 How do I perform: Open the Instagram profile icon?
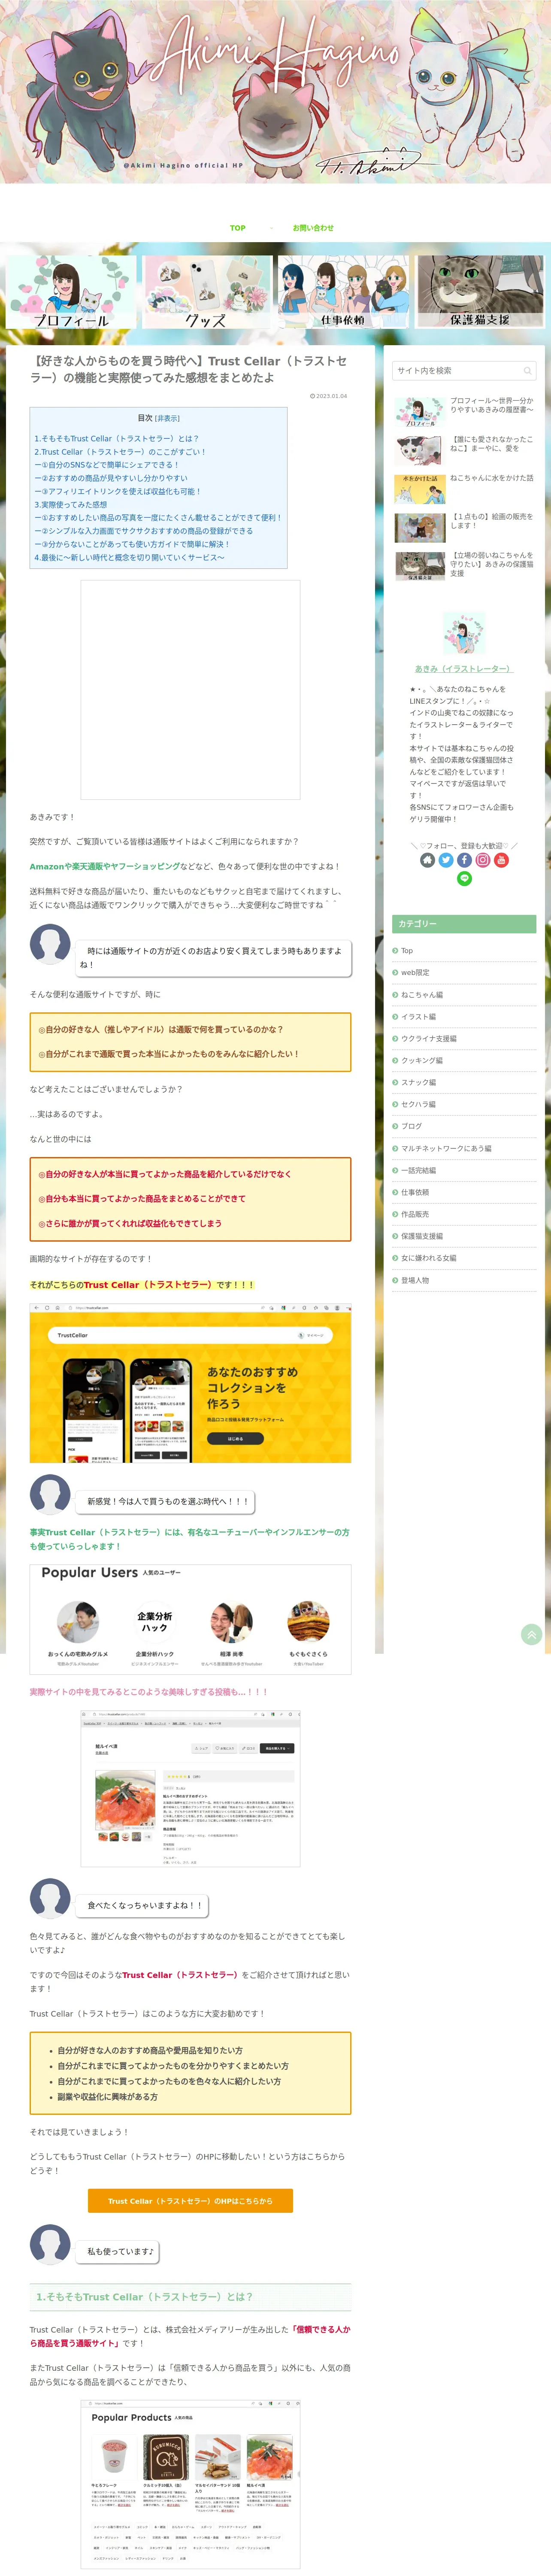tap(483, 860)
